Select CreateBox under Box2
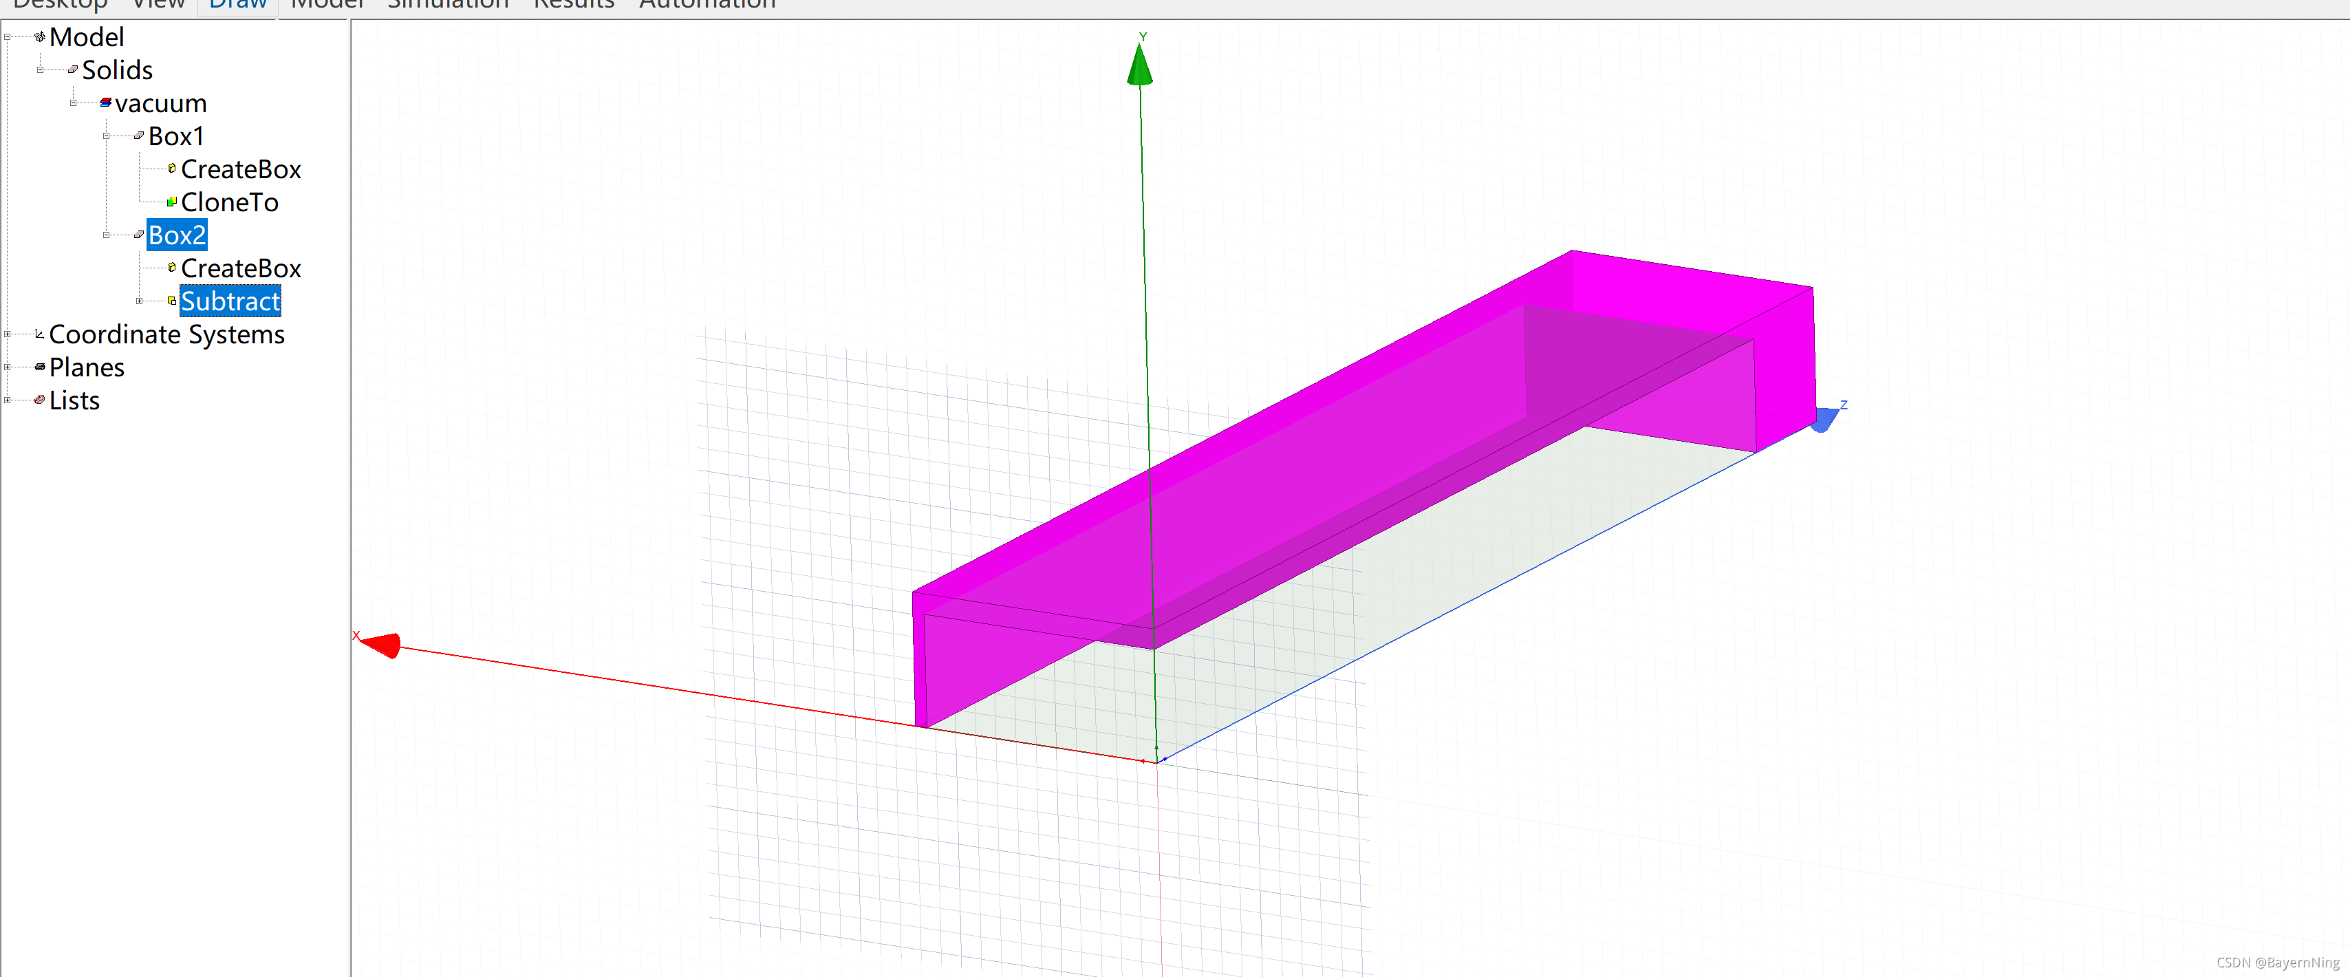The width and height of the screenshot is (2350, 977). click(x=241, y=268)
